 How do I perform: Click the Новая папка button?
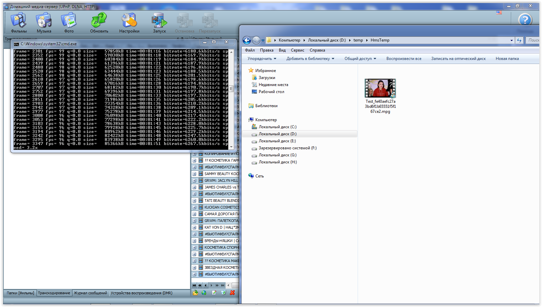click(507, 59)
